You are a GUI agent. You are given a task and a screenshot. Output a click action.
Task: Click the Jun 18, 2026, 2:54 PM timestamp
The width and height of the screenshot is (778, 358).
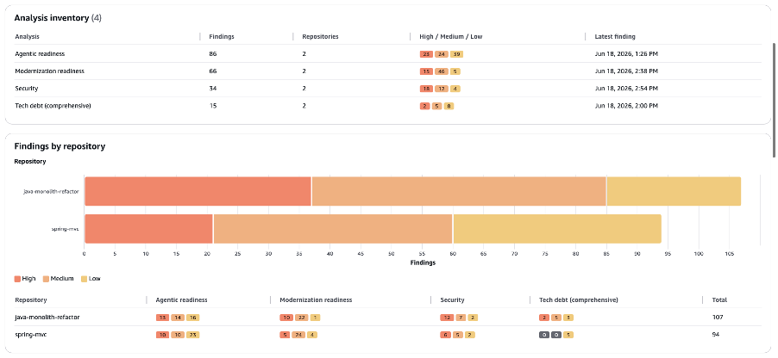626,89
